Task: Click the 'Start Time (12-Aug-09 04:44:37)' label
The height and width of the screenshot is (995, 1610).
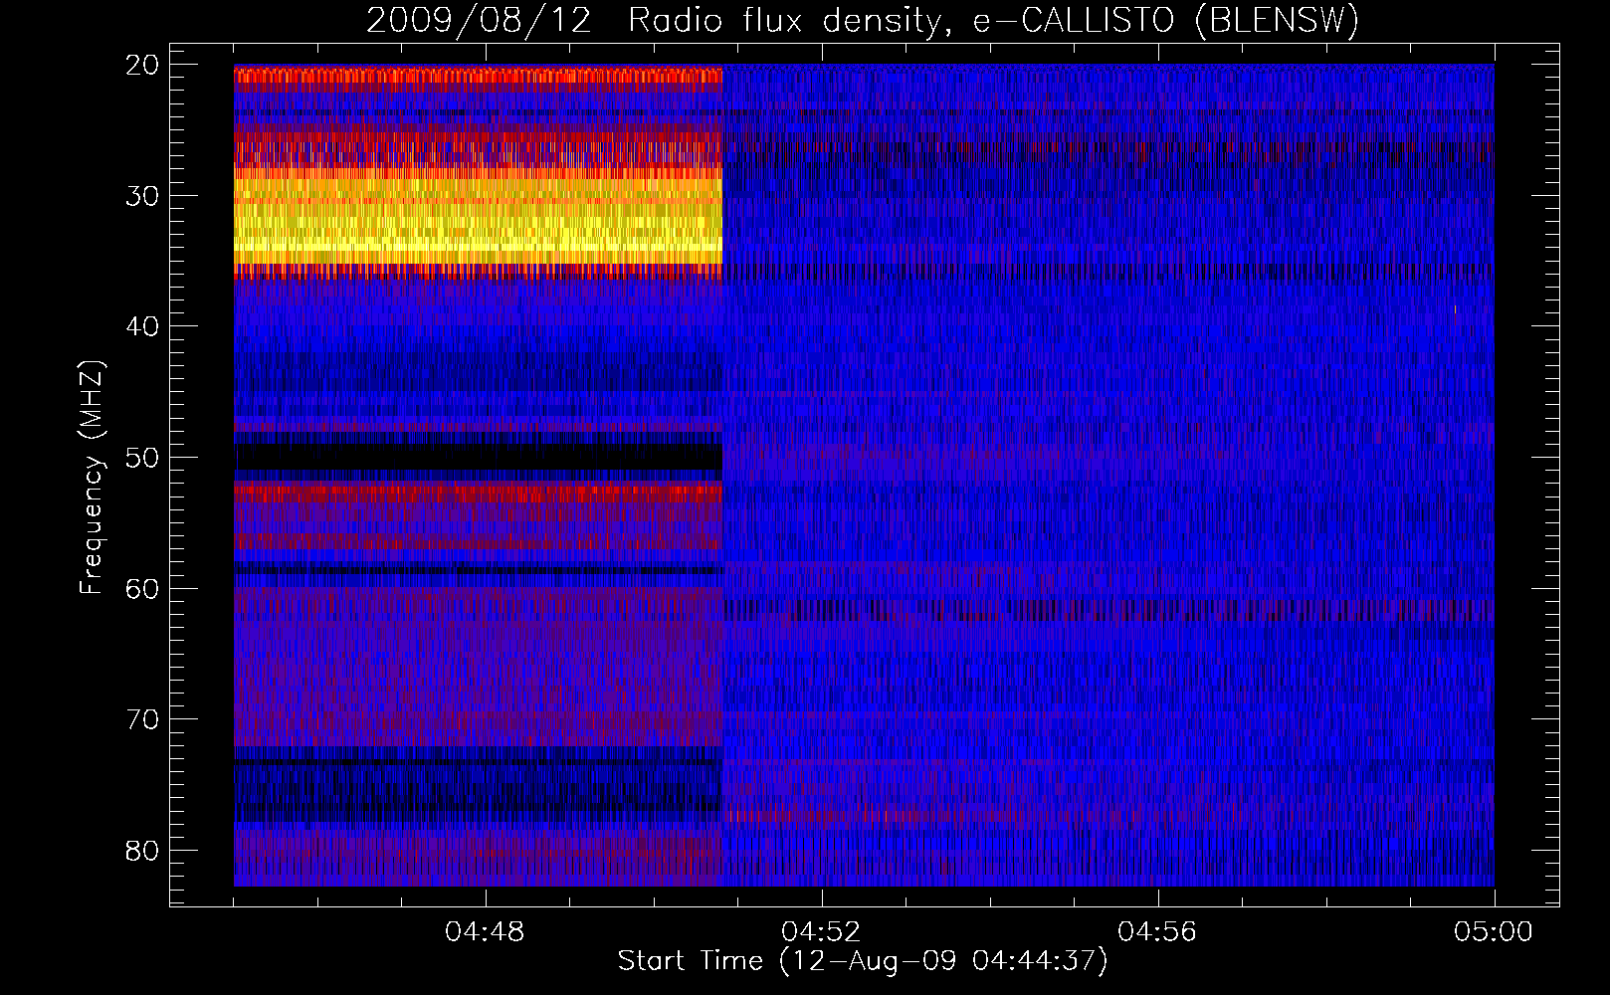Action: click(x=863, y=961)
